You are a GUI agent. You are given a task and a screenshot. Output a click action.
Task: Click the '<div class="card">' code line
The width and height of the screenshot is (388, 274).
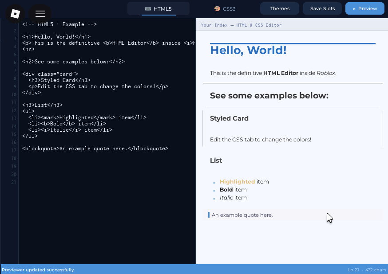click(50, 74)
